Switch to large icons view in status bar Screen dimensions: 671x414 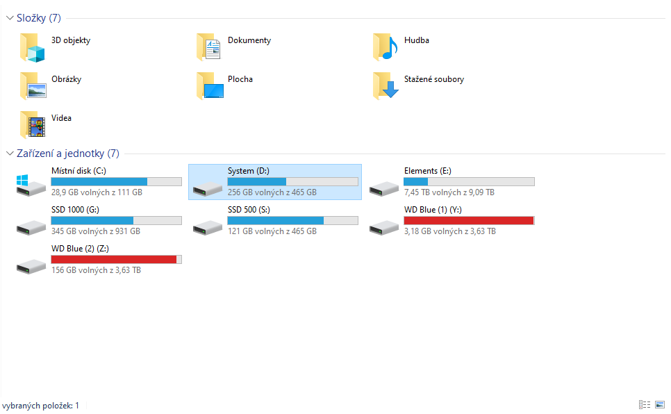click(x=660, y=404)
